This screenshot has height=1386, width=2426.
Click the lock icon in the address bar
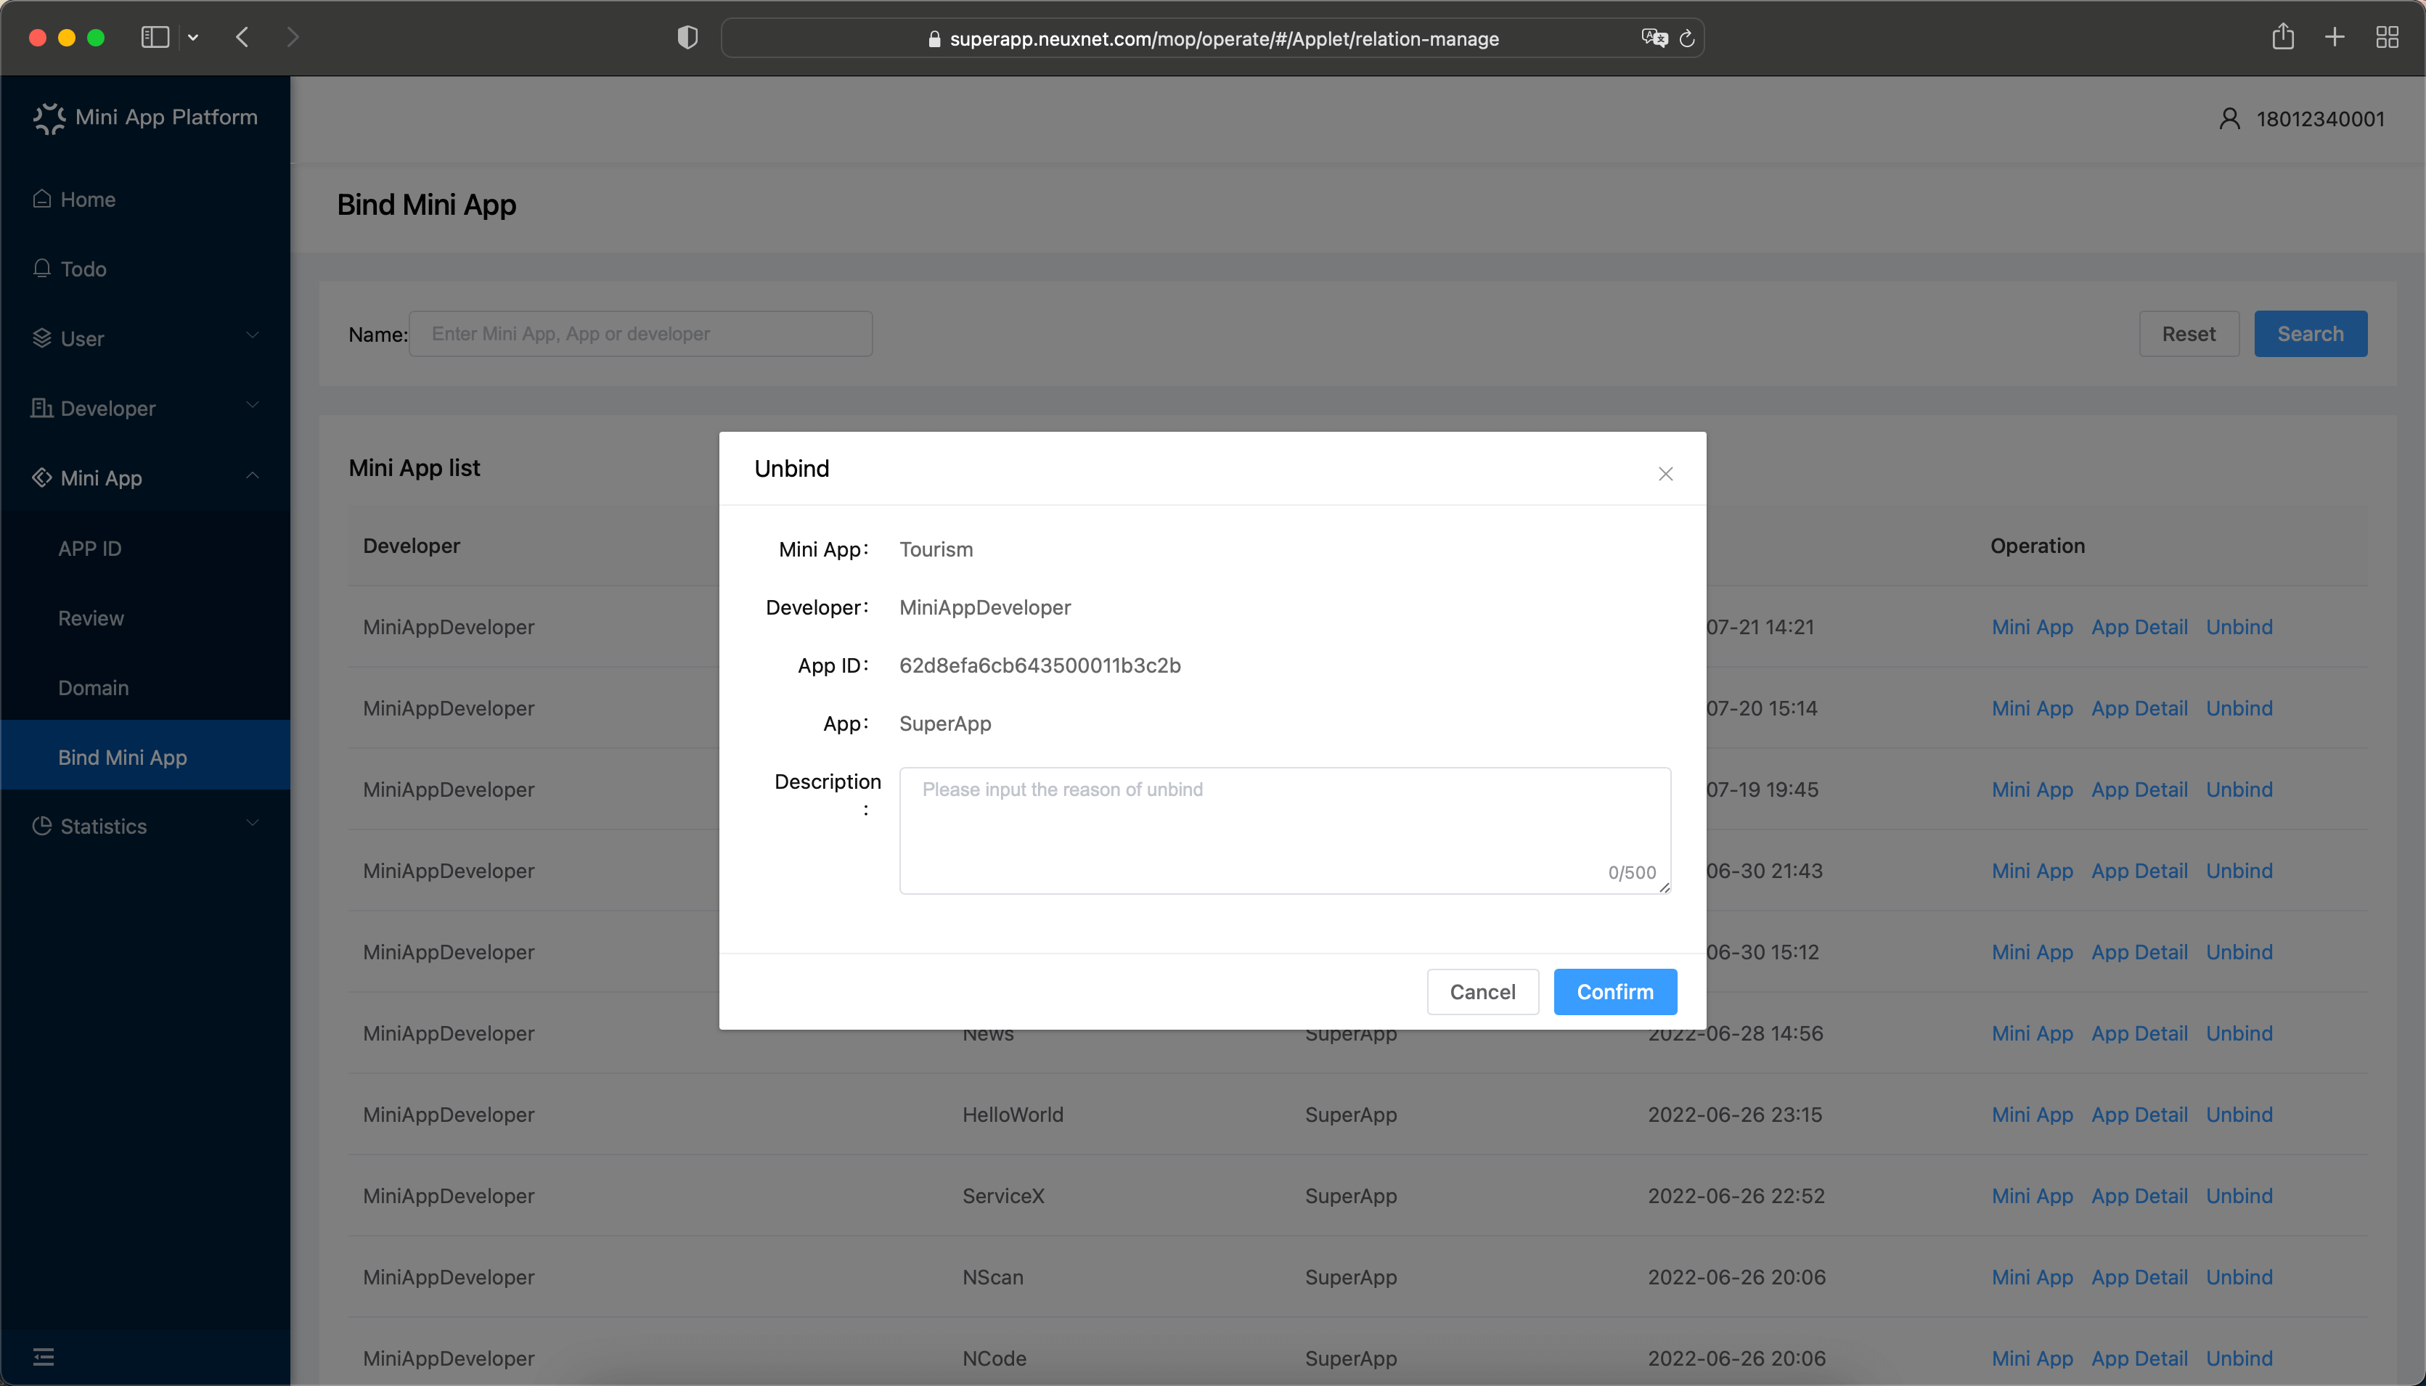pos(934,39)
